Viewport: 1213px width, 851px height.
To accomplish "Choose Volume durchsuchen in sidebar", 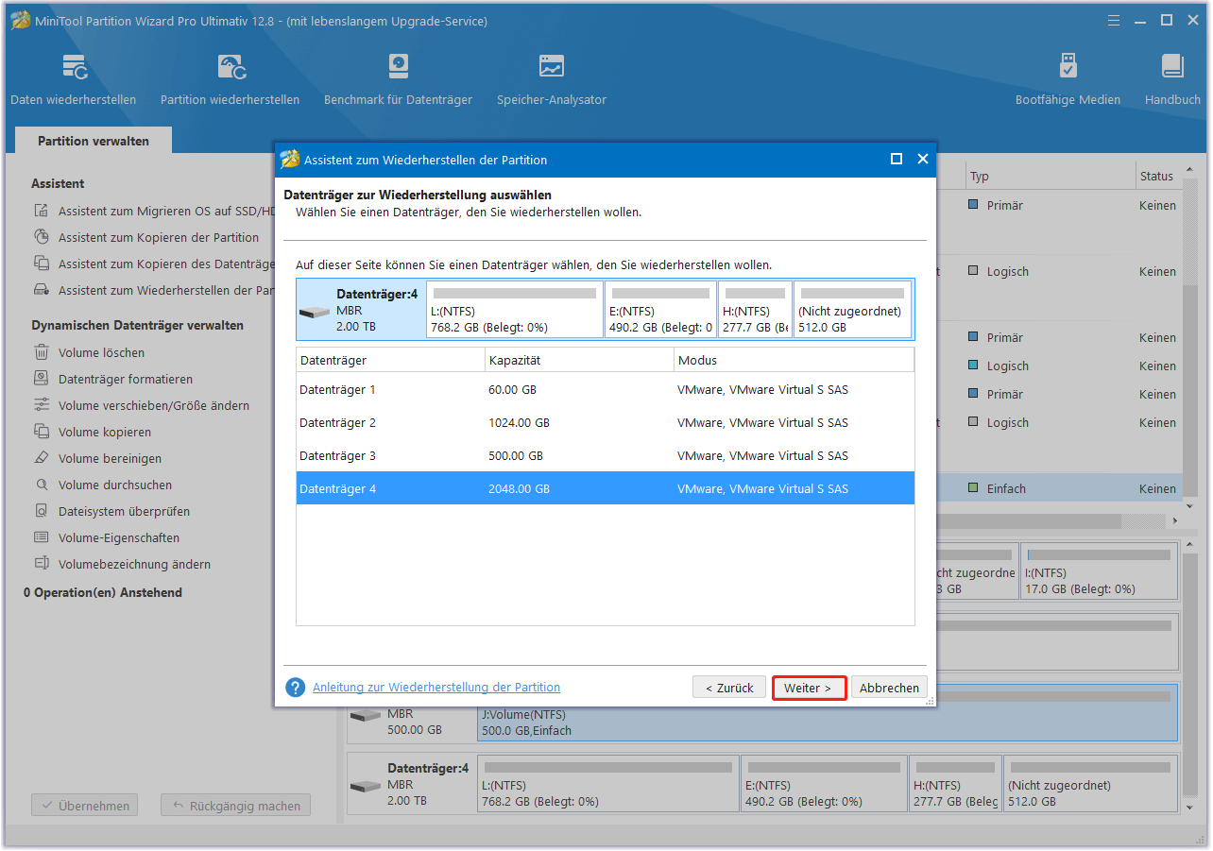I will click(x=103, y=485).
